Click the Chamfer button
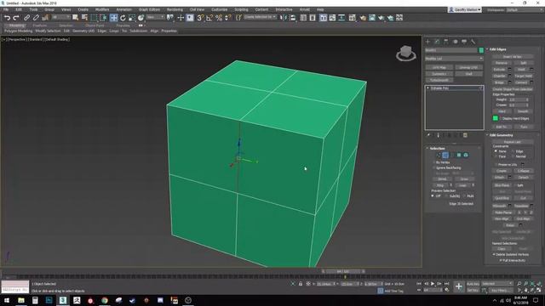 click(500, 76)
